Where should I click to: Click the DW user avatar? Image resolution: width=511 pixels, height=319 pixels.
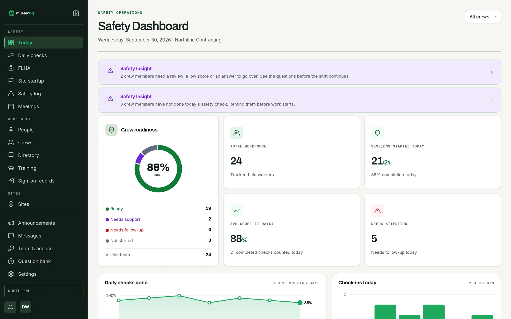(x=26, y=307)
